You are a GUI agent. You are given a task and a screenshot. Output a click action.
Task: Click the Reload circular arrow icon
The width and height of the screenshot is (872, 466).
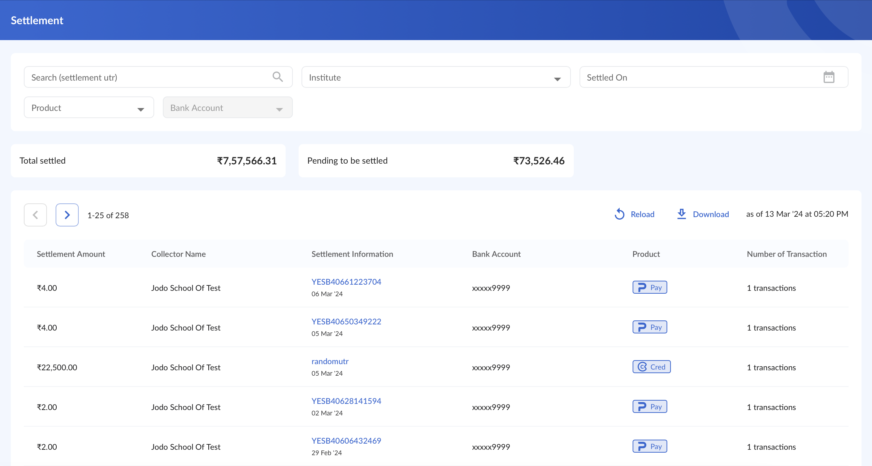point(620,214)
